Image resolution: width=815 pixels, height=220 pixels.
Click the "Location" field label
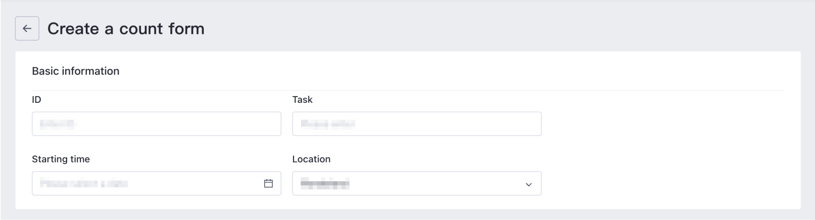(x=311, y=159)
